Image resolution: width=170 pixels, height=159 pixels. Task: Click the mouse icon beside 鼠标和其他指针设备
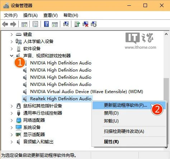[19, 106]
